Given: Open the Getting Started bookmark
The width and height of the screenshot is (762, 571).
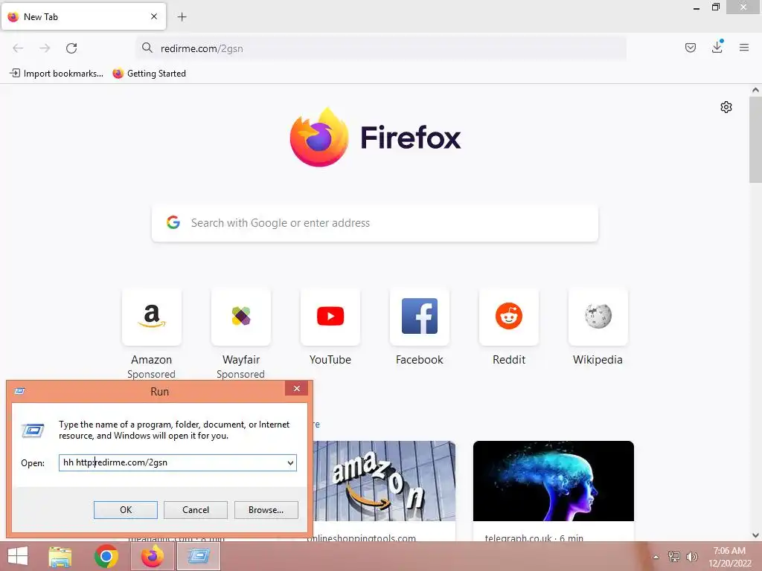Looking at the screenshot, I should tap(149, 74).
